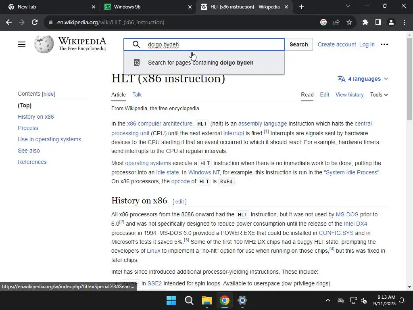Close the Windows 96 tab
Image resolution: width=413 pixels, height=310 pixels.
tap(190, 7)
